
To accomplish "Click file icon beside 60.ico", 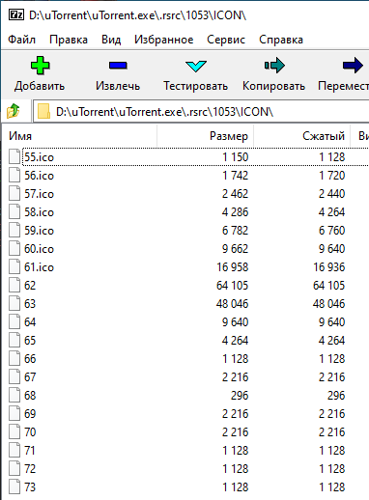I will pos(14,248).
